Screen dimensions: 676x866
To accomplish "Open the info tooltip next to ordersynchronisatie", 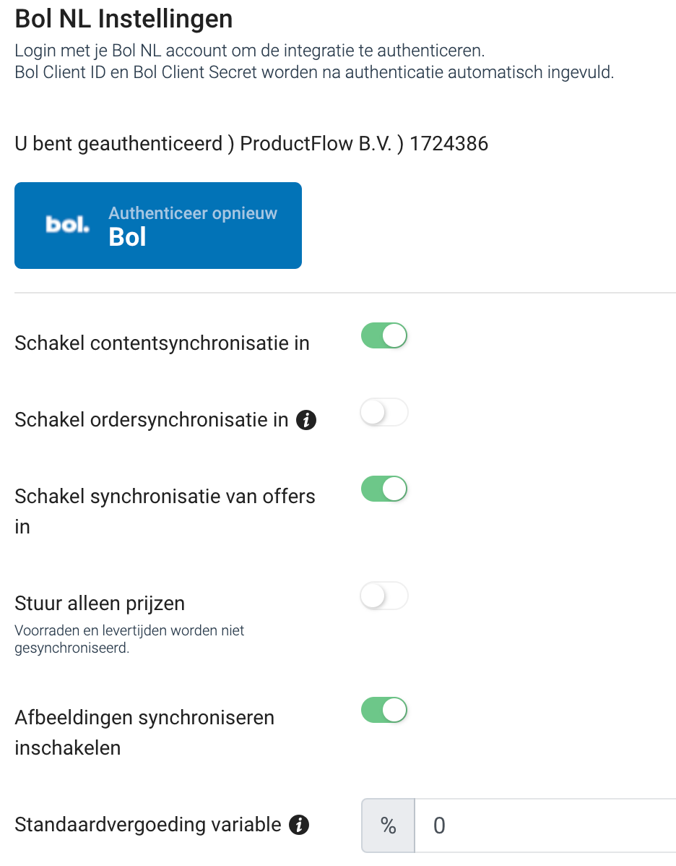I will point(306,420).
